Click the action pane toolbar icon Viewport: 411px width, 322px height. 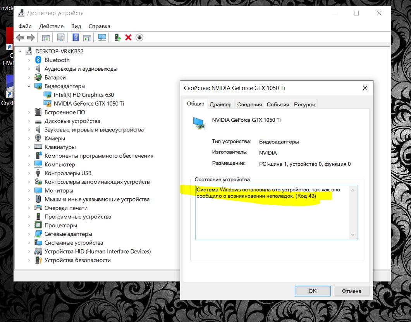tap(87, 37)
